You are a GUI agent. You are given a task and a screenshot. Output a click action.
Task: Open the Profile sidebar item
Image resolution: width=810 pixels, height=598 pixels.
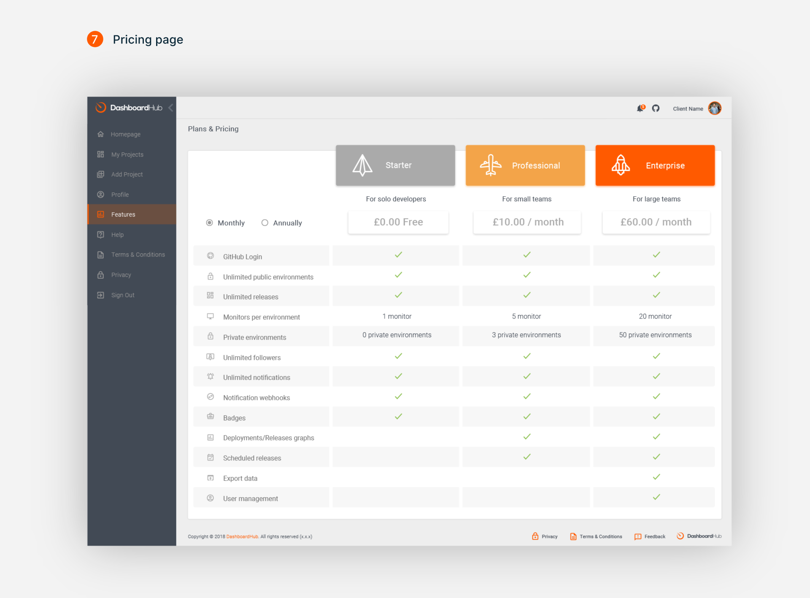(x=132, y=195)
